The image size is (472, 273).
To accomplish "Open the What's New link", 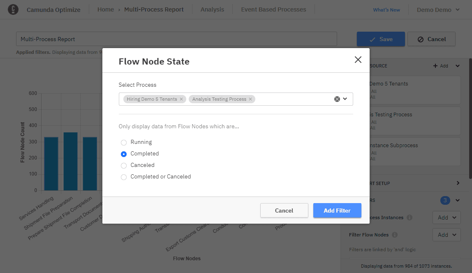I will click(x=386, y=9).
